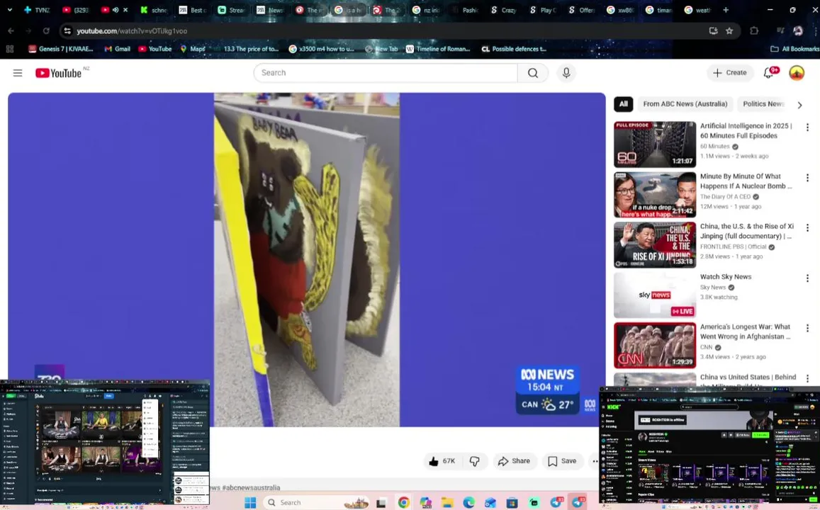Screen dimensions: 820x510
Task: Open Artificial Intelligence in 2025 video thumbnail
Action: pyautogui.click(x=655, y=144)
